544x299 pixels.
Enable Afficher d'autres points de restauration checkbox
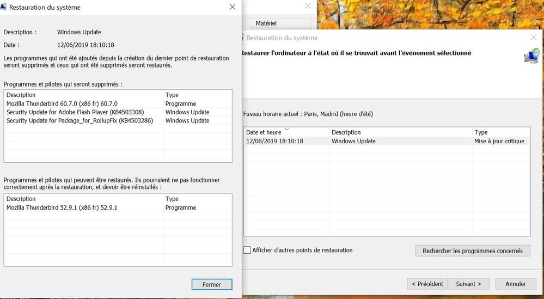click(247, 250)
